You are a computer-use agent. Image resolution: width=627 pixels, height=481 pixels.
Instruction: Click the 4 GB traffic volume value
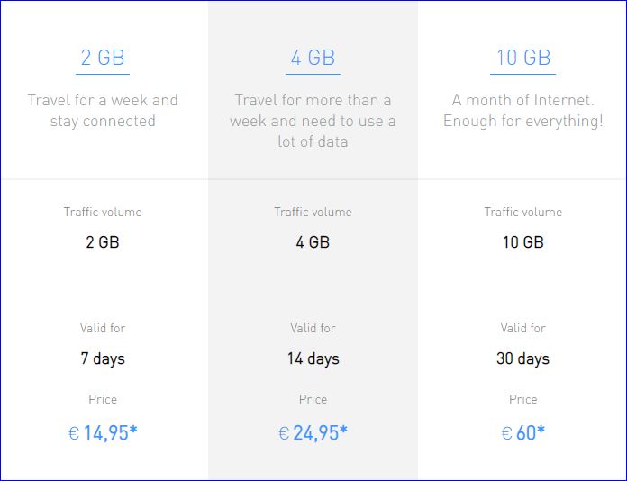[x=313, y=242]
